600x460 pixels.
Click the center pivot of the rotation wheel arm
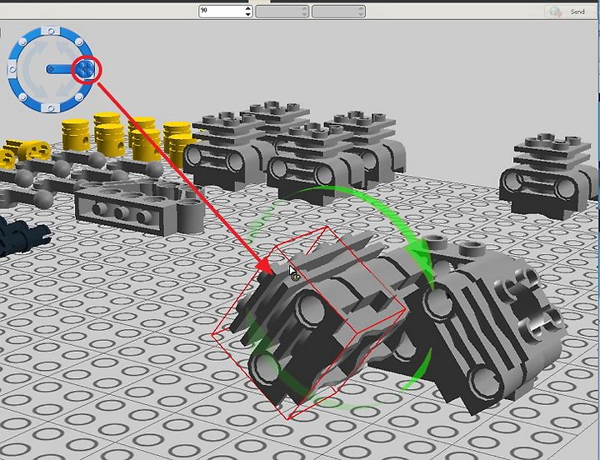point(52,69)
